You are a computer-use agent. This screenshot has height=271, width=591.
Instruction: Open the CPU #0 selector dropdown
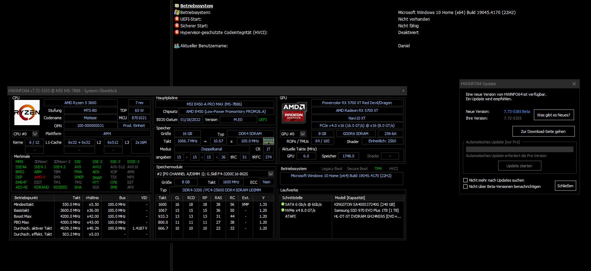(35, 134)
